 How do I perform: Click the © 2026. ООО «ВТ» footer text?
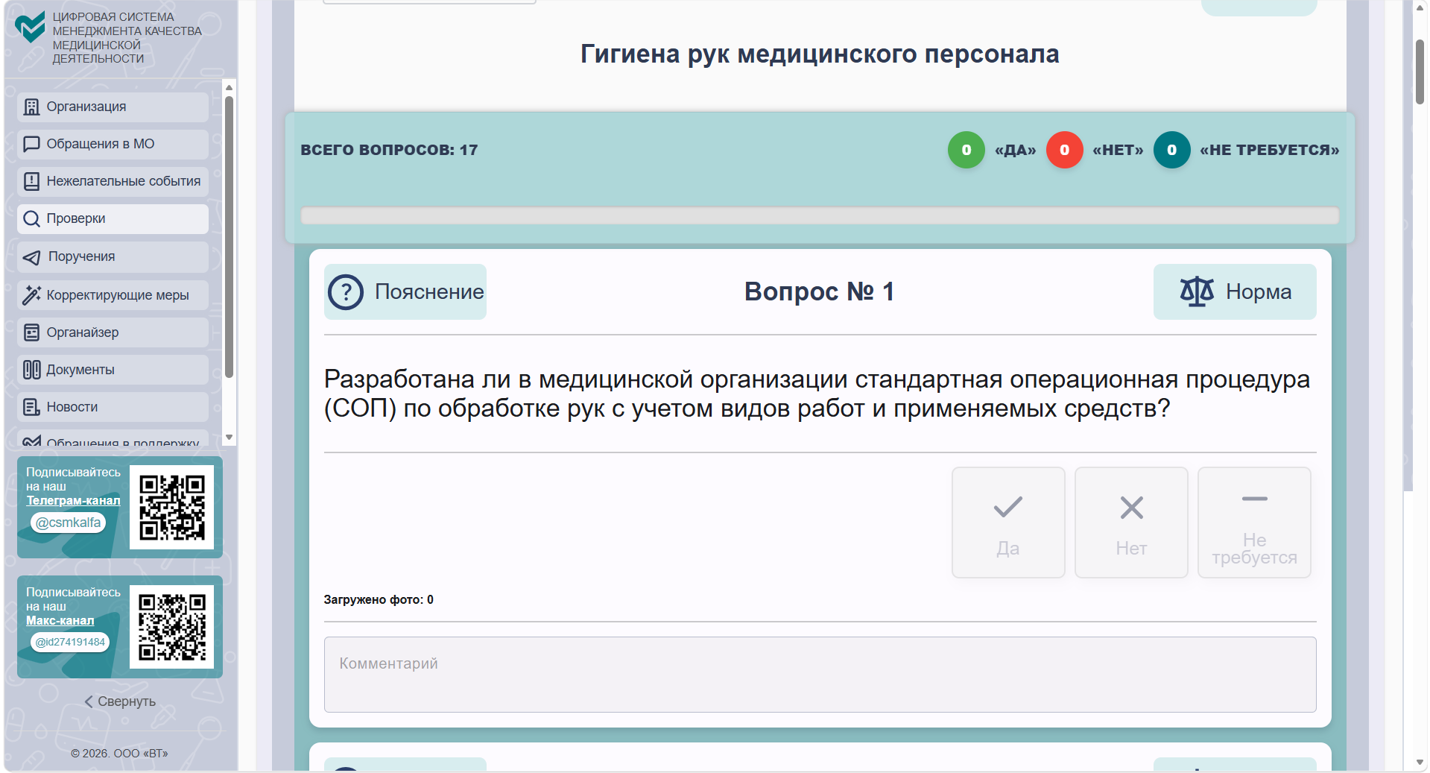(119, 754)
